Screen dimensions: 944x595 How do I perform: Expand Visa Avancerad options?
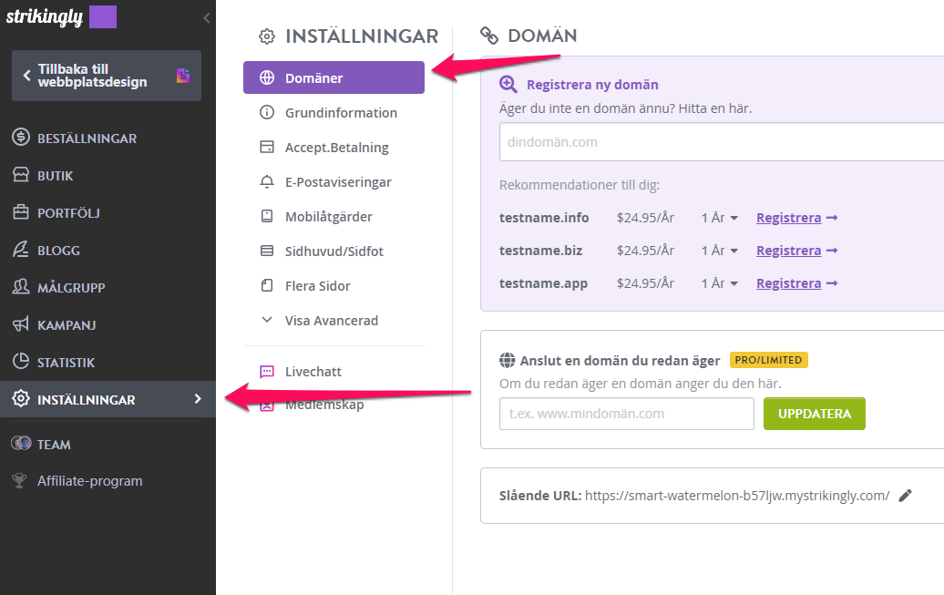coord(332,321)
